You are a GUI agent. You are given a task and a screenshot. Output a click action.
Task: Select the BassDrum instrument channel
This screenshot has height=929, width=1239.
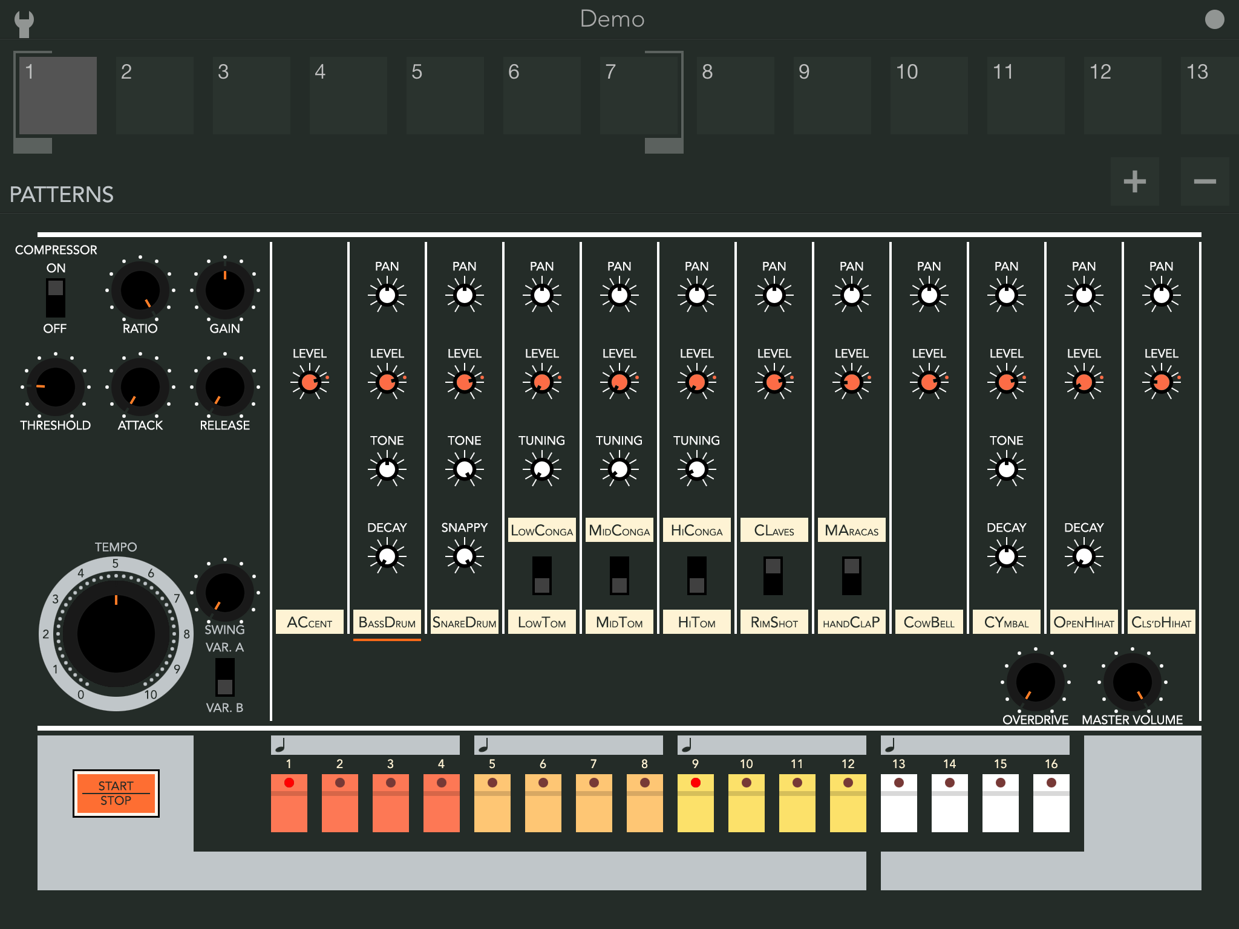(387, 622)
